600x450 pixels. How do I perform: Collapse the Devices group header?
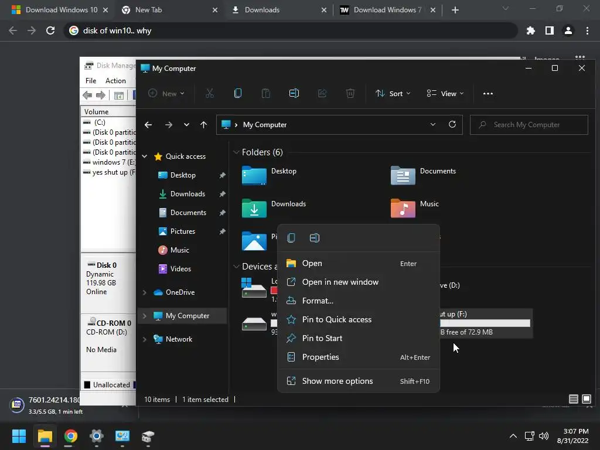pyautogui.click(x=236, y=267)
